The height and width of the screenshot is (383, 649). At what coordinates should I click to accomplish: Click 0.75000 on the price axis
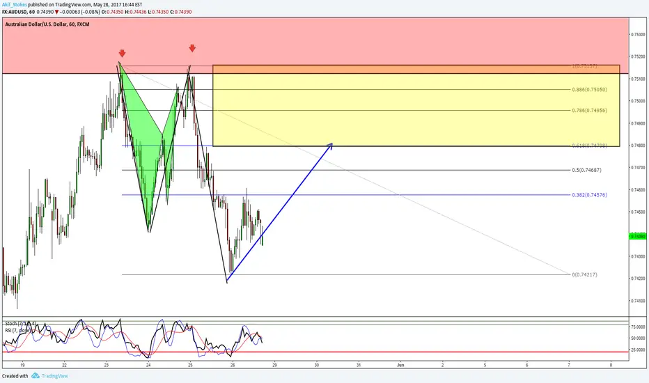pyautogui.click(x=638, y=100)
